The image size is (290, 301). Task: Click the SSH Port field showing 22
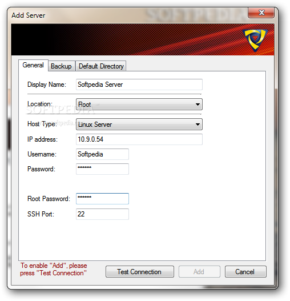tap(102, 214)
